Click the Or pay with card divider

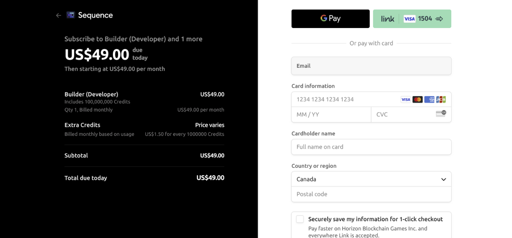click(x=371, y=43)
